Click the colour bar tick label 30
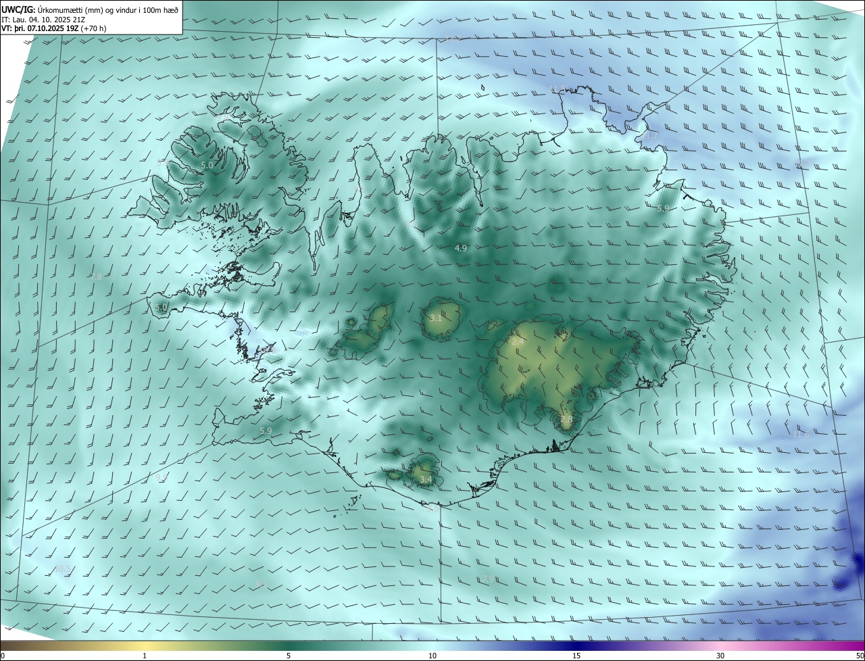 pyautogui.click(x=720, y=656)
